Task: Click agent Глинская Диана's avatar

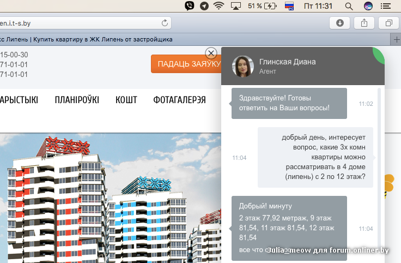Action: pos(242,67)
